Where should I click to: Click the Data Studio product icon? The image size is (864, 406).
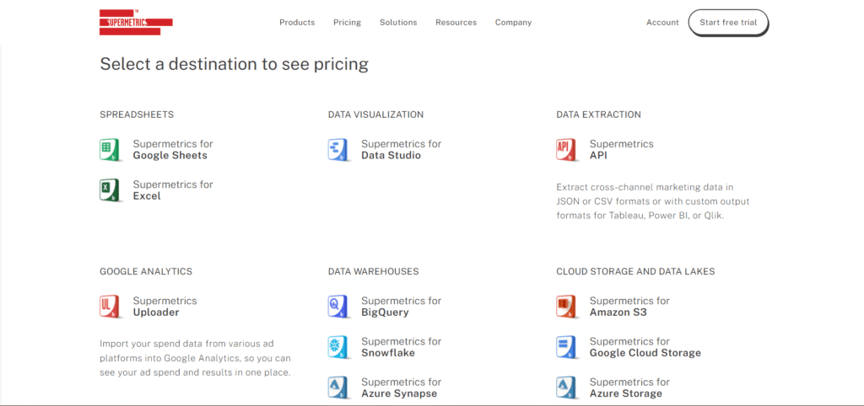click(x=337, y=150)
